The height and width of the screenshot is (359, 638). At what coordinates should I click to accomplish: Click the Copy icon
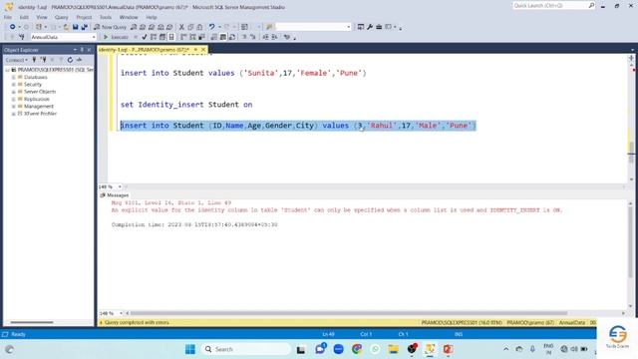tap(190, 27)
